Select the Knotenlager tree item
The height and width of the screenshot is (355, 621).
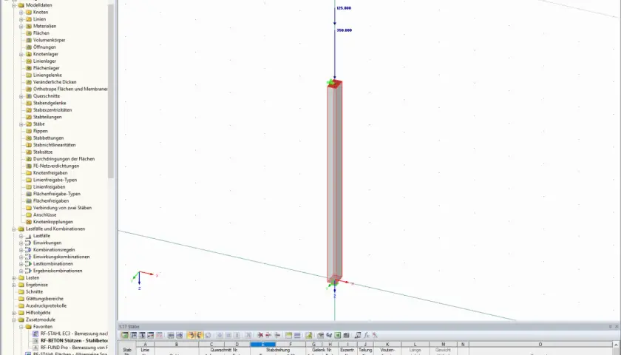click(46, 54)
